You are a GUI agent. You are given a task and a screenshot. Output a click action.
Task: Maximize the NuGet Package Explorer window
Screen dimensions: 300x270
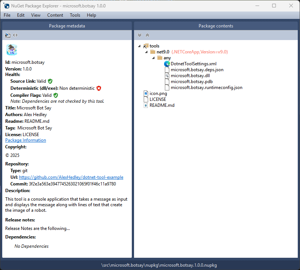click(274, 6)
